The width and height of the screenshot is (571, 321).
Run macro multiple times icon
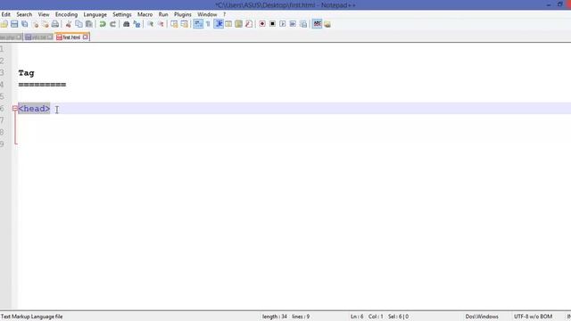[293, 24]
